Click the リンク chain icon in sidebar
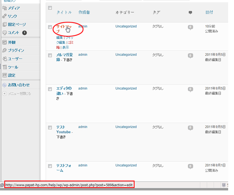 pyautogui.click(x=4, y=16)
